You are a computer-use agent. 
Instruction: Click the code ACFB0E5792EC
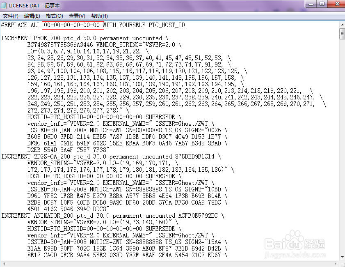198,216
